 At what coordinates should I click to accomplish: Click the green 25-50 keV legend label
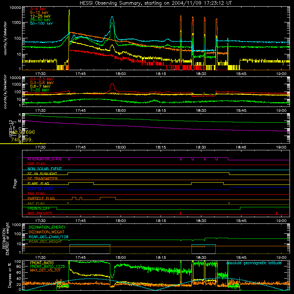tap(40, 20)
